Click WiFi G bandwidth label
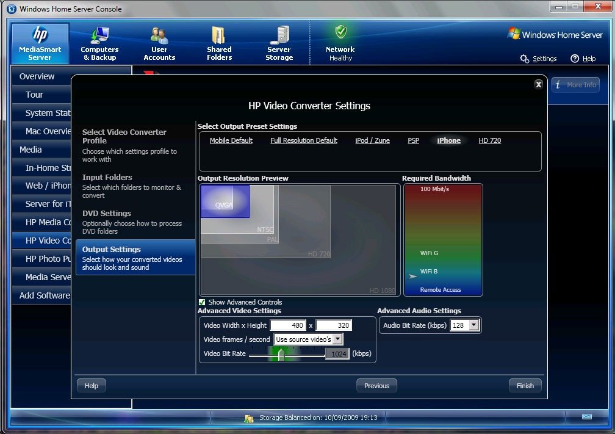The image size is (615, 434). pyautogui.click(x=429, y=253)
